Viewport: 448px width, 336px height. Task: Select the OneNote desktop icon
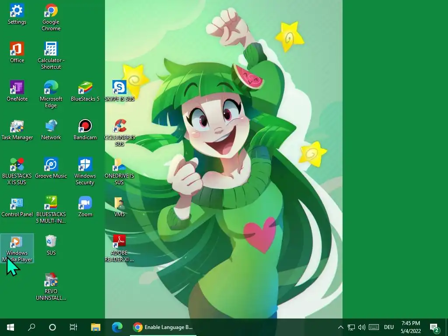coord(17,91)
